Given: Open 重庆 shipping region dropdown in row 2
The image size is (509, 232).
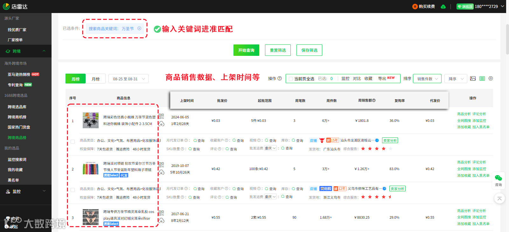Looking at the screenshot, I should coord(270,197).
